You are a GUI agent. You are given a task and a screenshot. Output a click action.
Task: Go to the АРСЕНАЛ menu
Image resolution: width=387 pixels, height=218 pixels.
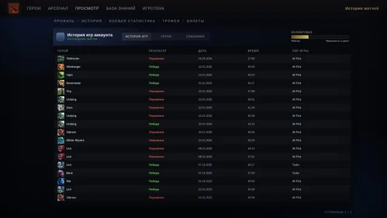coord(58,8)
